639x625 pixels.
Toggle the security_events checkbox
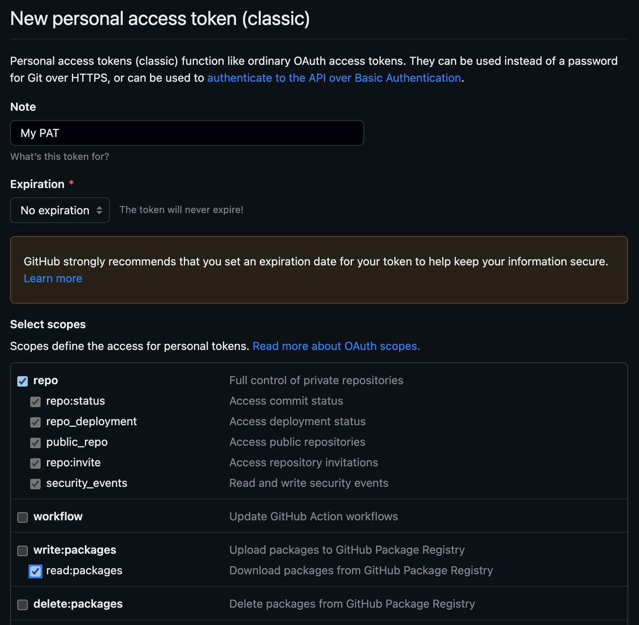coord(35,484)
